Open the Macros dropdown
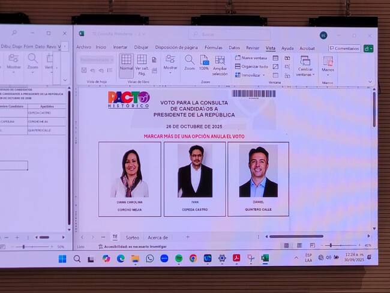This screenshot has height=293, width=390. pos(328,65)
